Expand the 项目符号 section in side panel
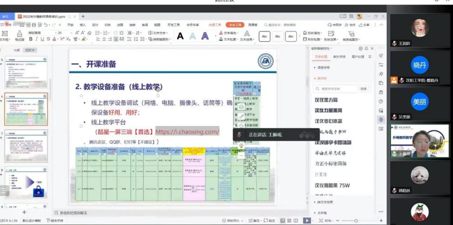Viewport: 453px width, 225px height. tap(322, 67)
